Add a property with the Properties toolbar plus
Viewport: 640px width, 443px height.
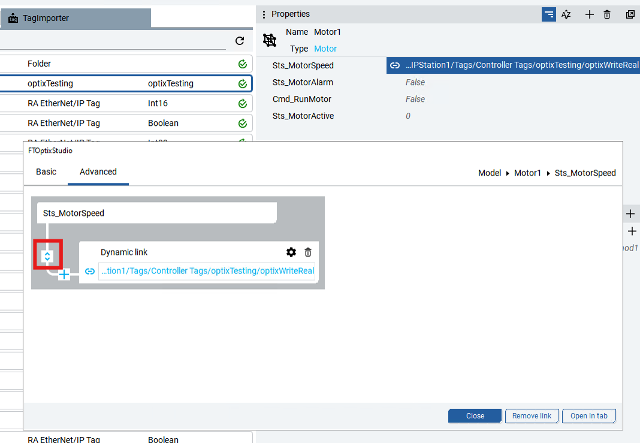(590, 14)
